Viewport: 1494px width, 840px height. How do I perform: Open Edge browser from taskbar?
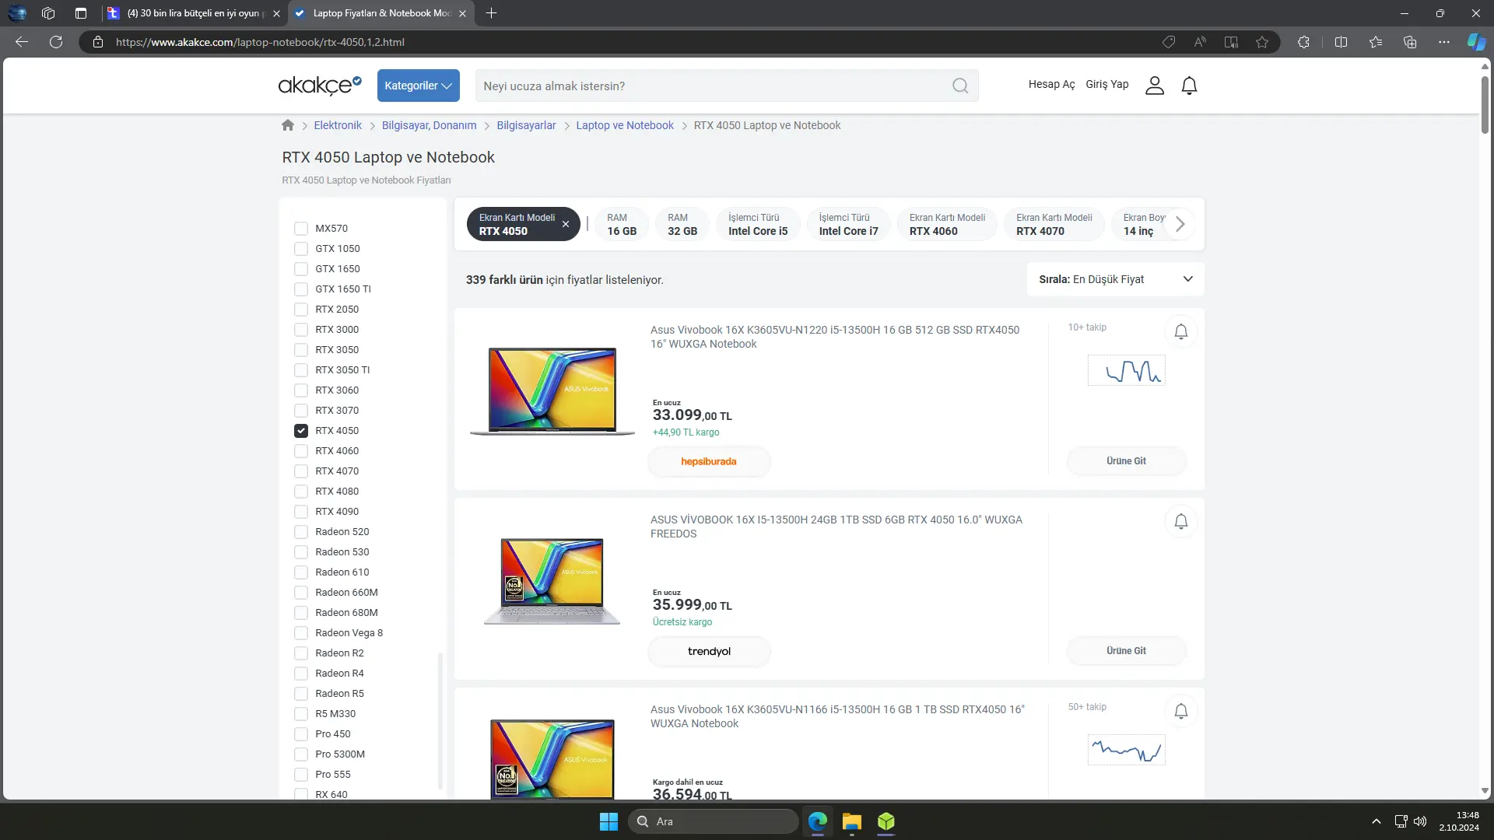818,821
